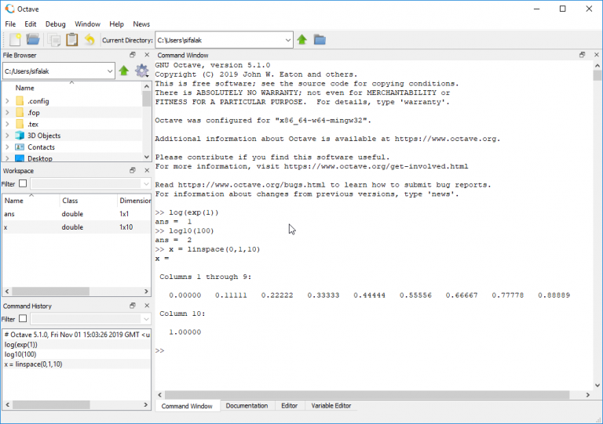Open the Help menu
Screen dimensions: 603x424
point(116,24)
